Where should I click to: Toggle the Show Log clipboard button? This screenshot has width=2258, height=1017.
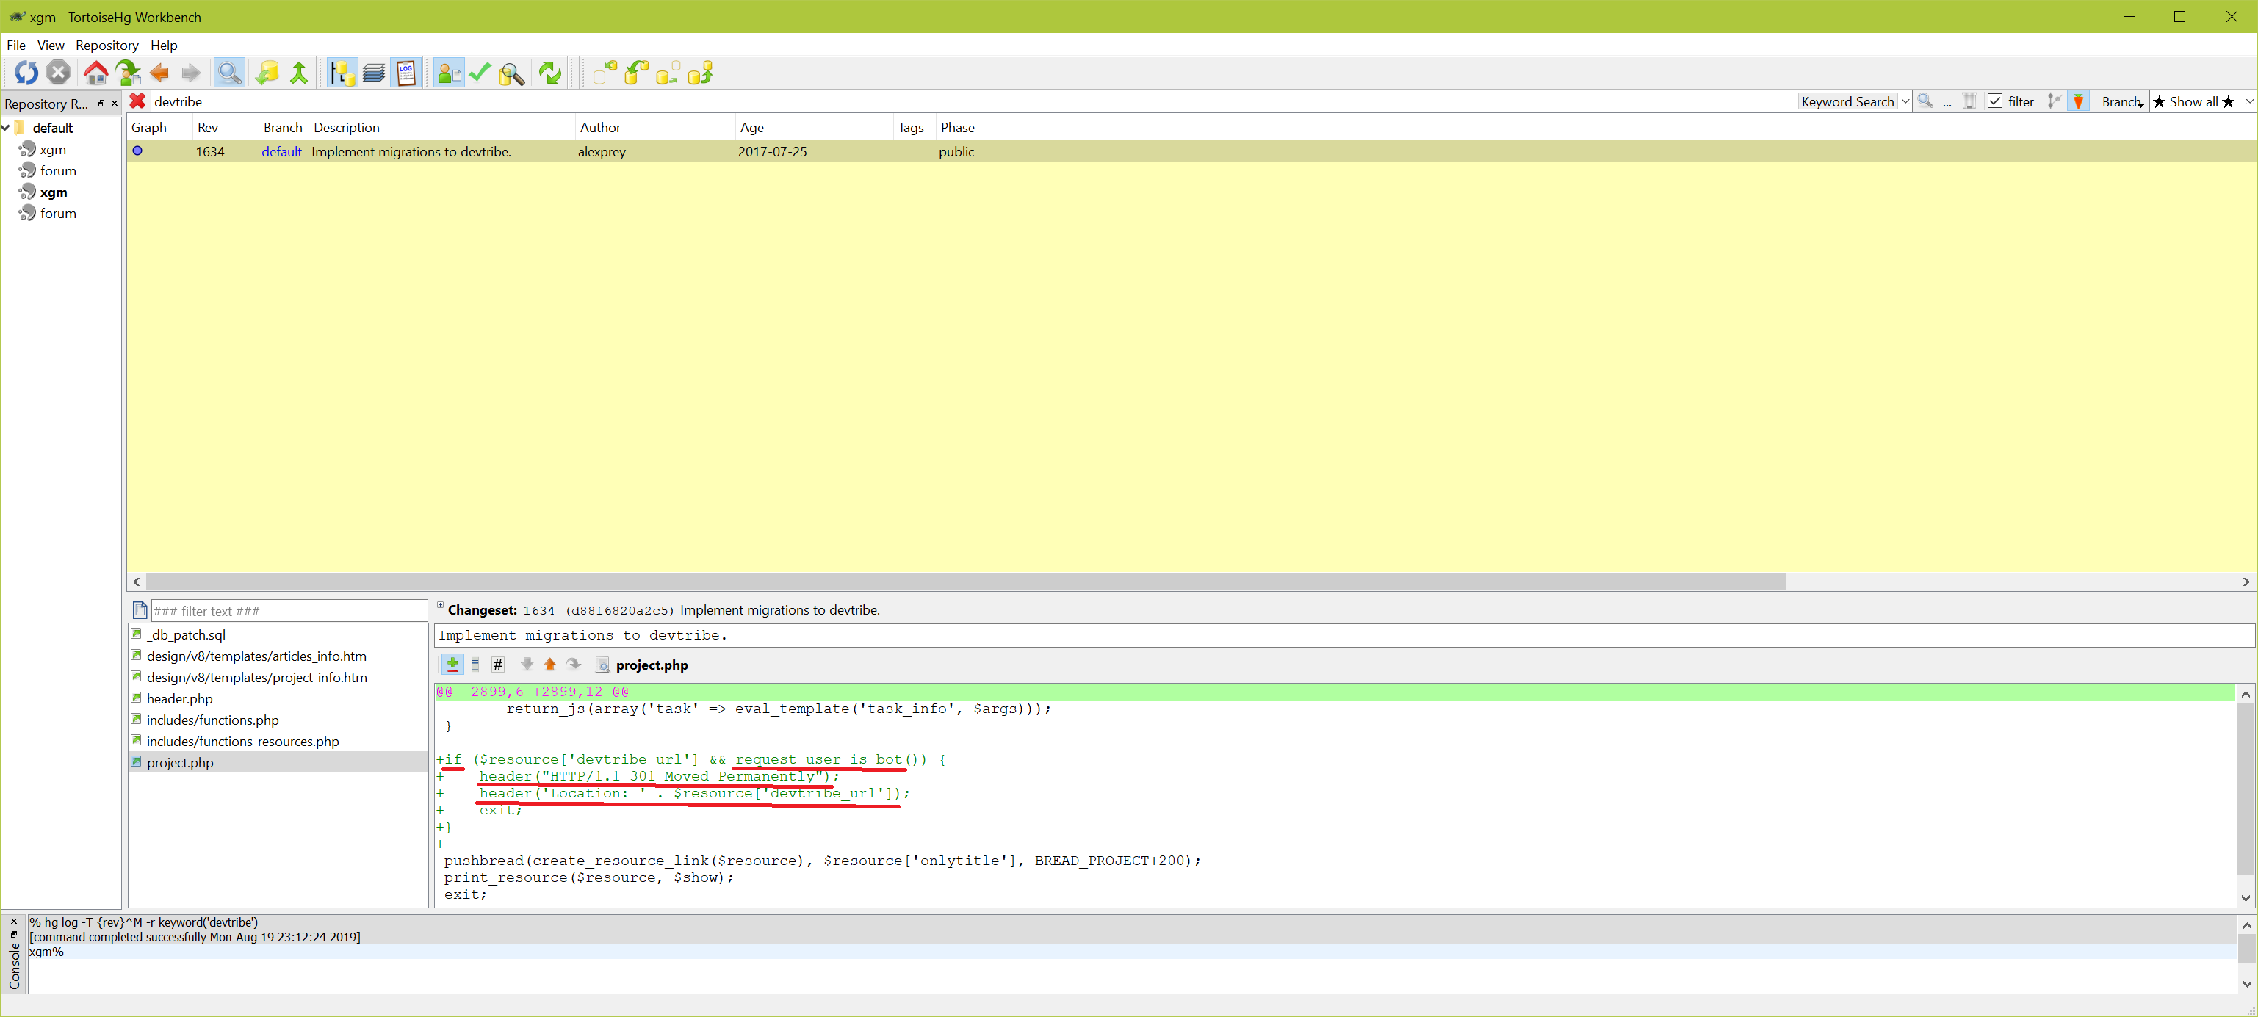point(406,73)
